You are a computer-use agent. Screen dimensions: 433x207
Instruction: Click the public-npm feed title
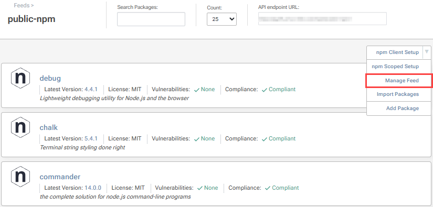[x=31, y=19]
